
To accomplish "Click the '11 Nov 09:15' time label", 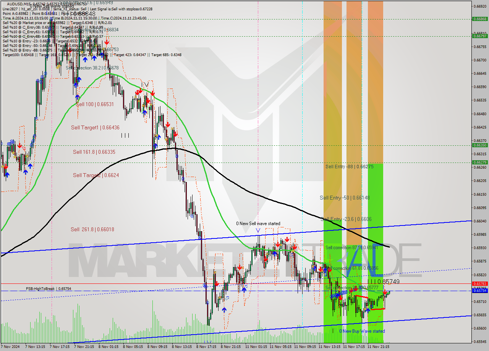I will click(x=305, y=347).
